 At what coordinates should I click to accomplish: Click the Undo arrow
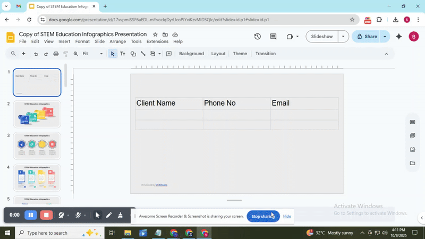(x=36, y=54)
